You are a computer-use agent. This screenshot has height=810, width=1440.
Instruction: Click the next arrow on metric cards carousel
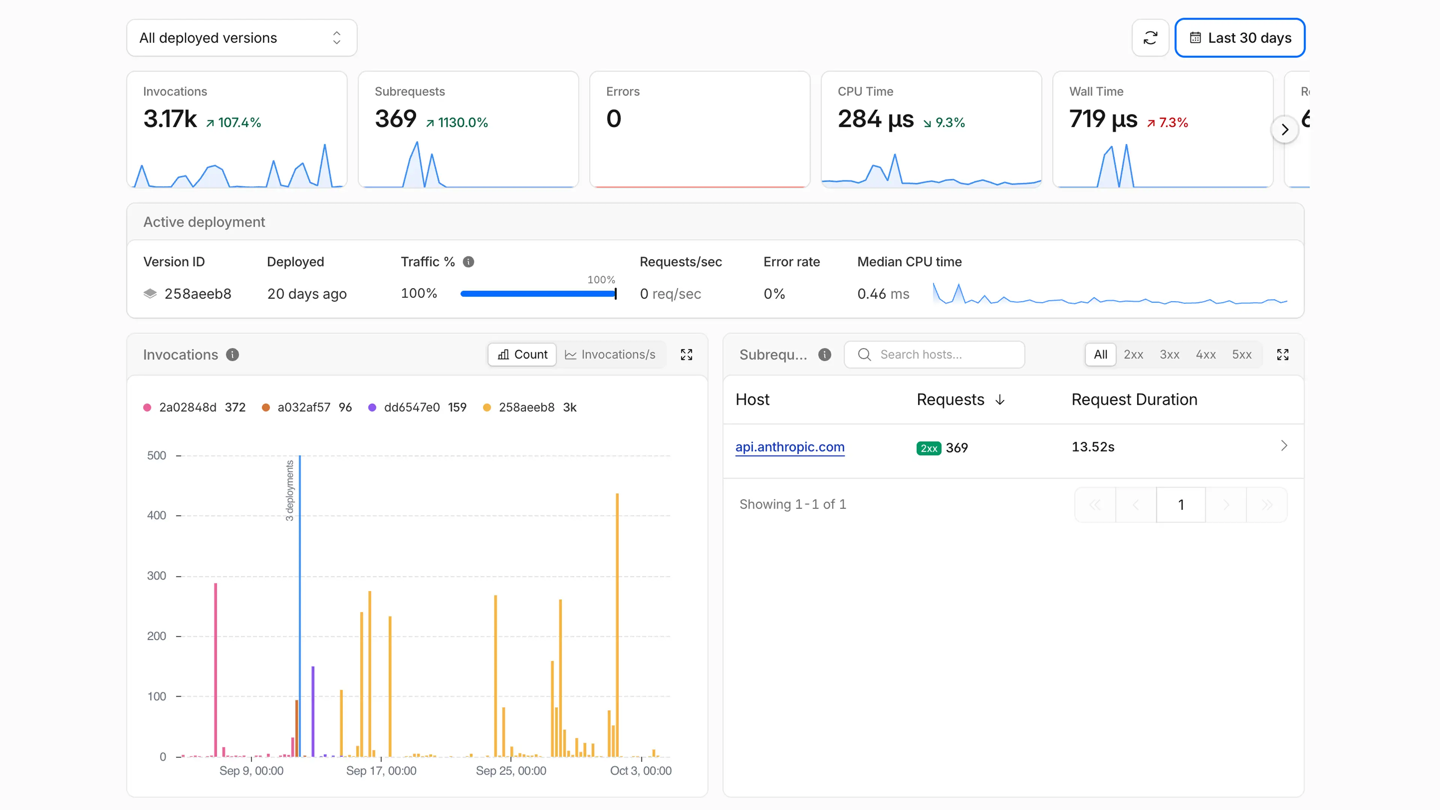1285,130
